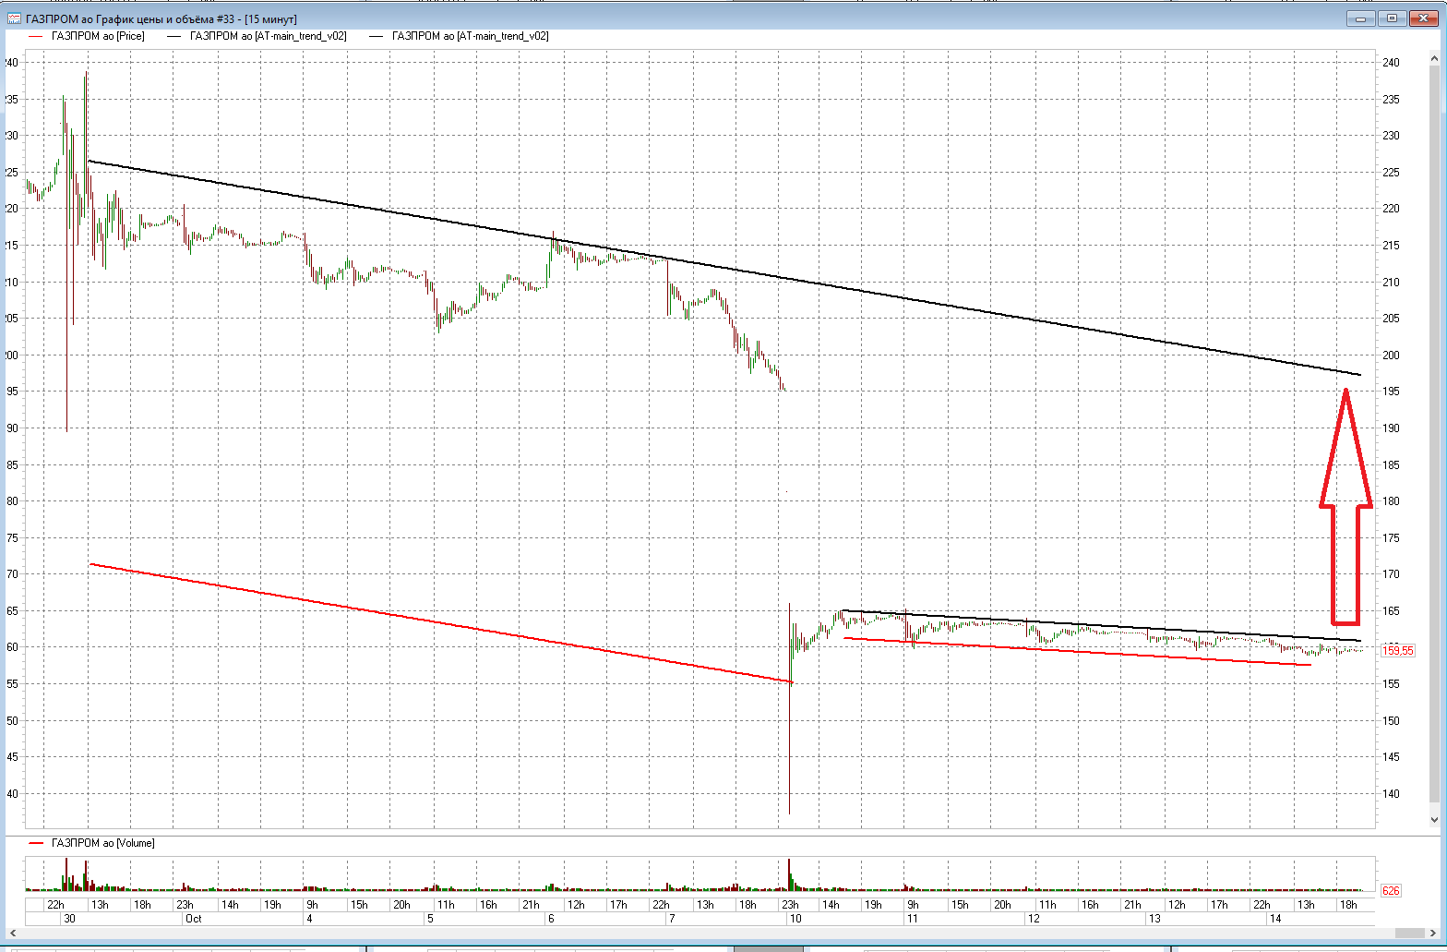Close the ГАЗПРОМ chart window
Viewport: 1447px width, 952px height.
click(x=1423, y=18)
